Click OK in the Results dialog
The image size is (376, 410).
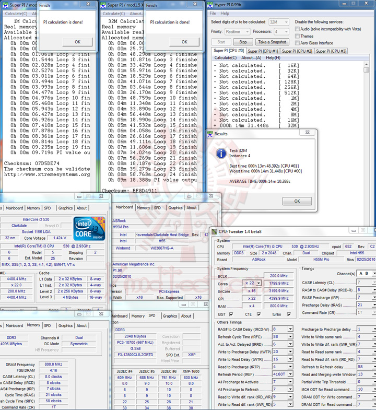(297, 201)
